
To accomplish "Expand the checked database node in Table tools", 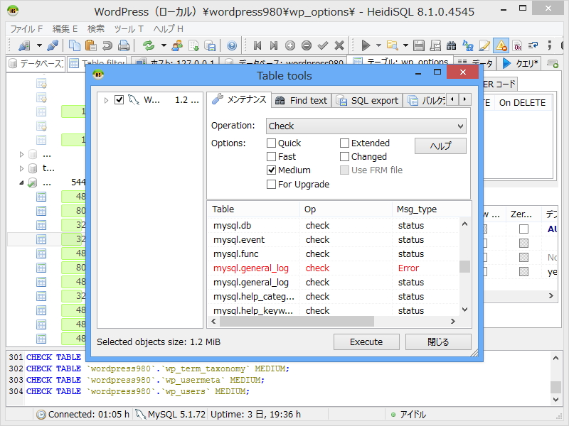I will (x=106, y=100).
